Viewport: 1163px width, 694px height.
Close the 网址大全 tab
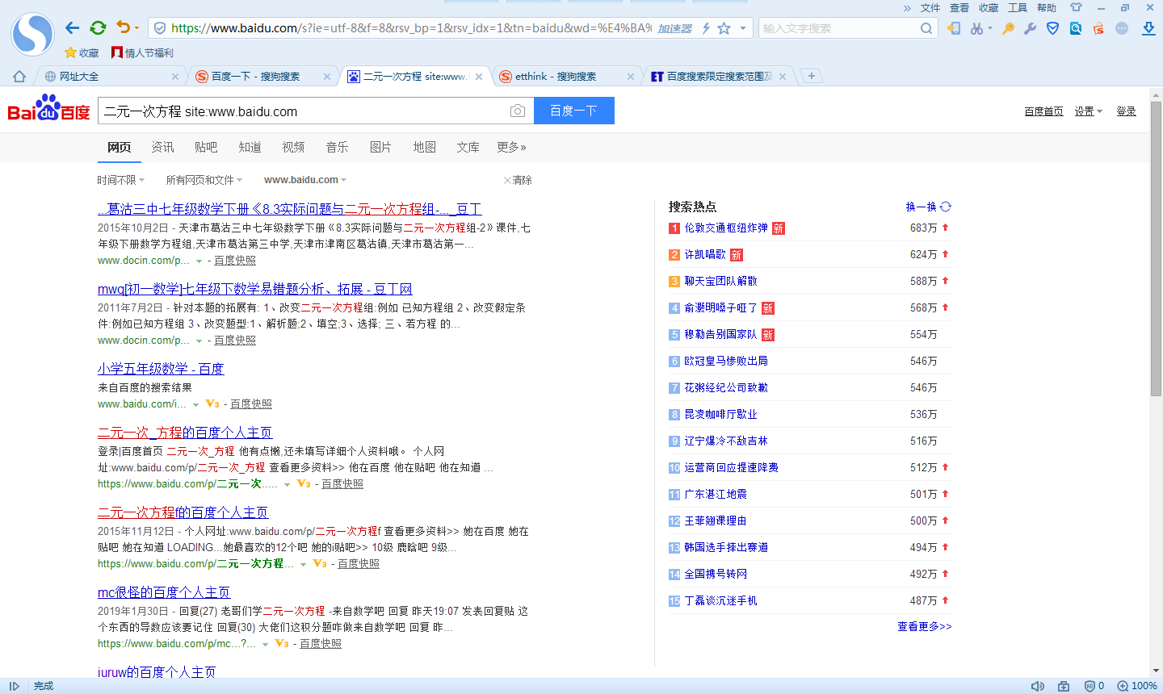pos(175,77)
